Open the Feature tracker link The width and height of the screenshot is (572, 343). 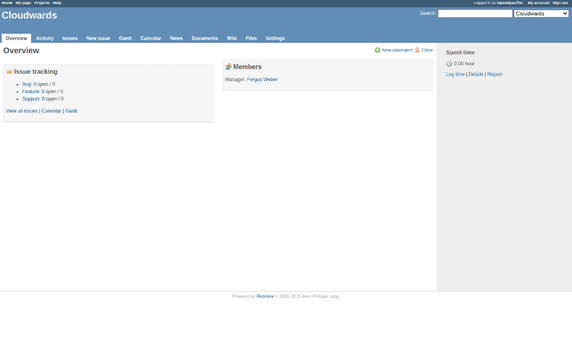[x=31, y=91]
